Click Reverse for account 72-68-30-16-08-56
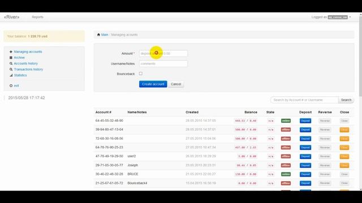This screenshot has width=362, height=203. coord(325,139)
